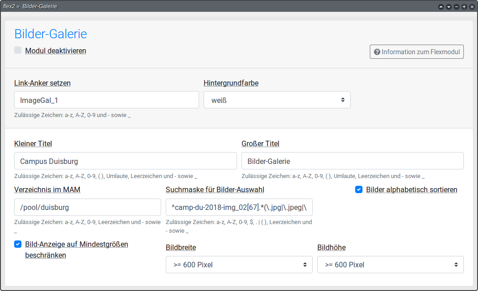This screenshot has height=291, width=478.
Task: Click the down-arrow icon in the title bar
Action: (x=449, y=6)
